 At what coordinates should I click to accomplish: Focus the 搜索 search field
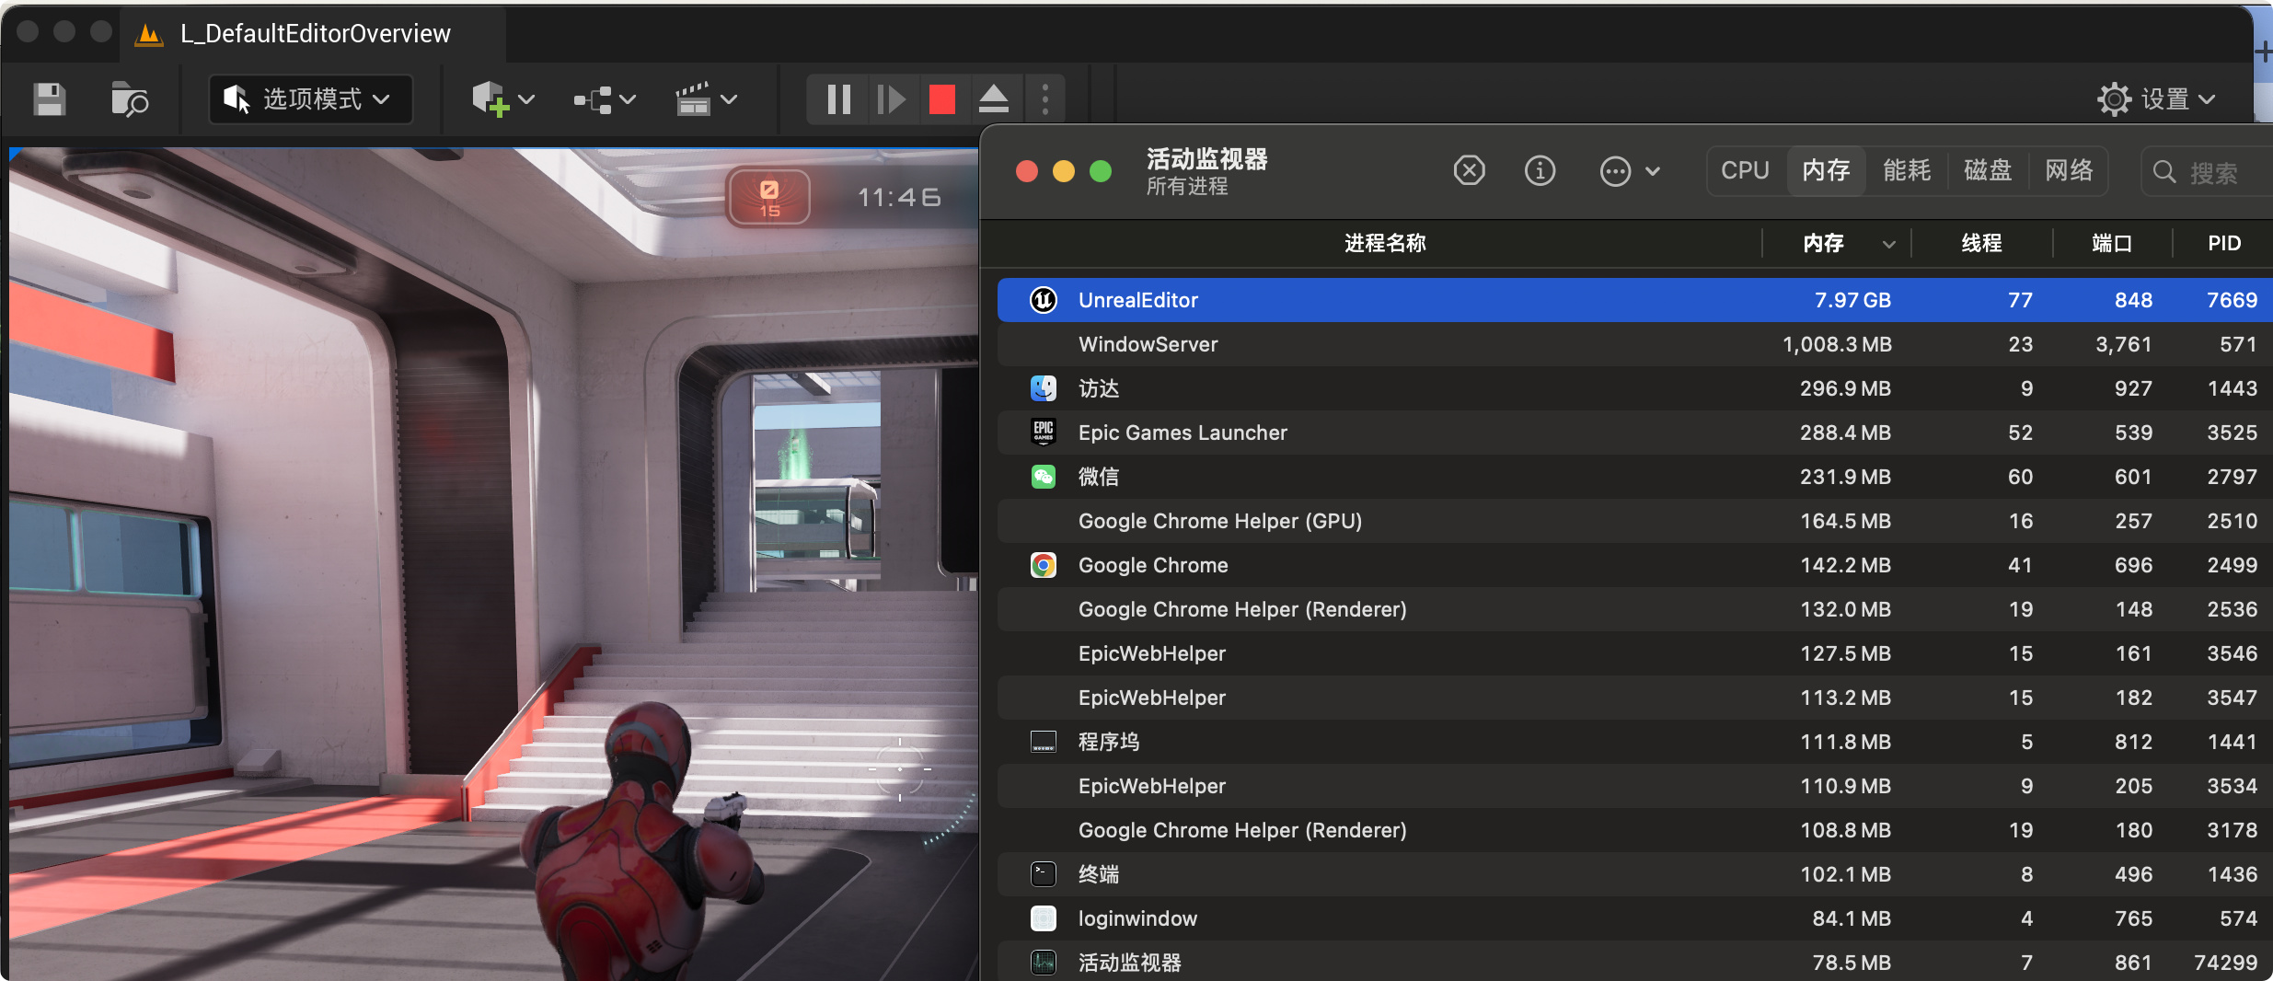click(2209, 172)
